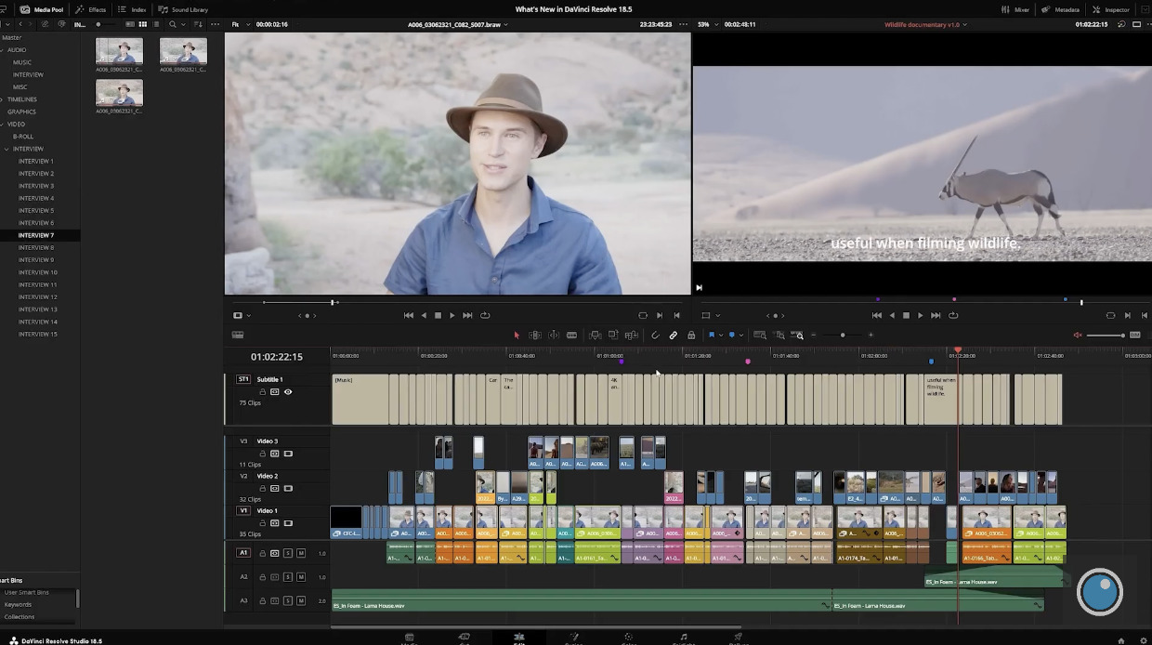The height and width of the screenshot is (645, 1152).
Task: Open the Fusion page from the bottom bar
Action: tap(574, 638)
